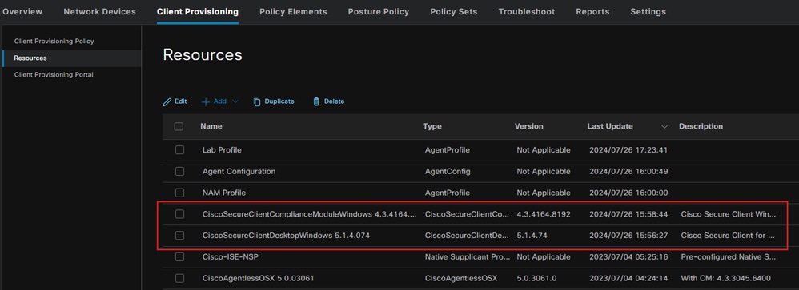799x290 pixels.
Task: Click the 2023/07/04 05:25:16 timestamp
Action: pos(628,257)
